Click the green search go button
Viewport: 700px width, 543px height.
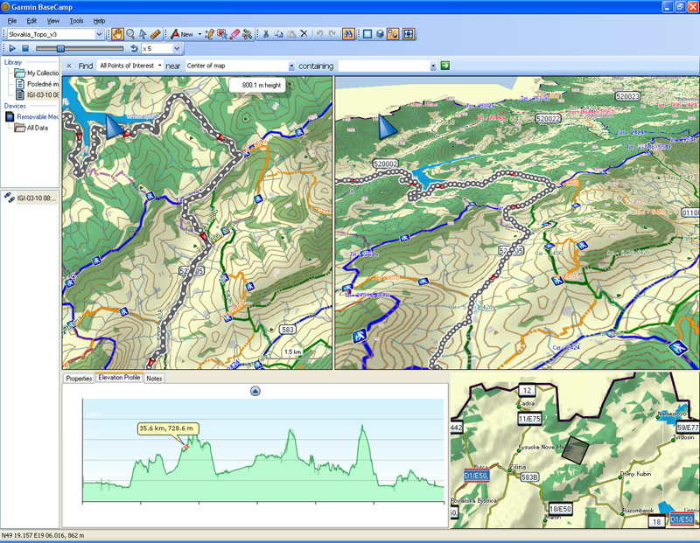pos(445,66)
